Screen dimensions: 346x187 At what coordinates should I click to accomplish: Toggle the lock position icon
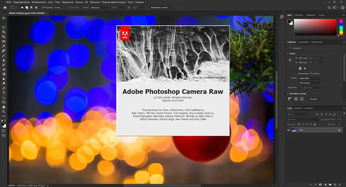307,124
